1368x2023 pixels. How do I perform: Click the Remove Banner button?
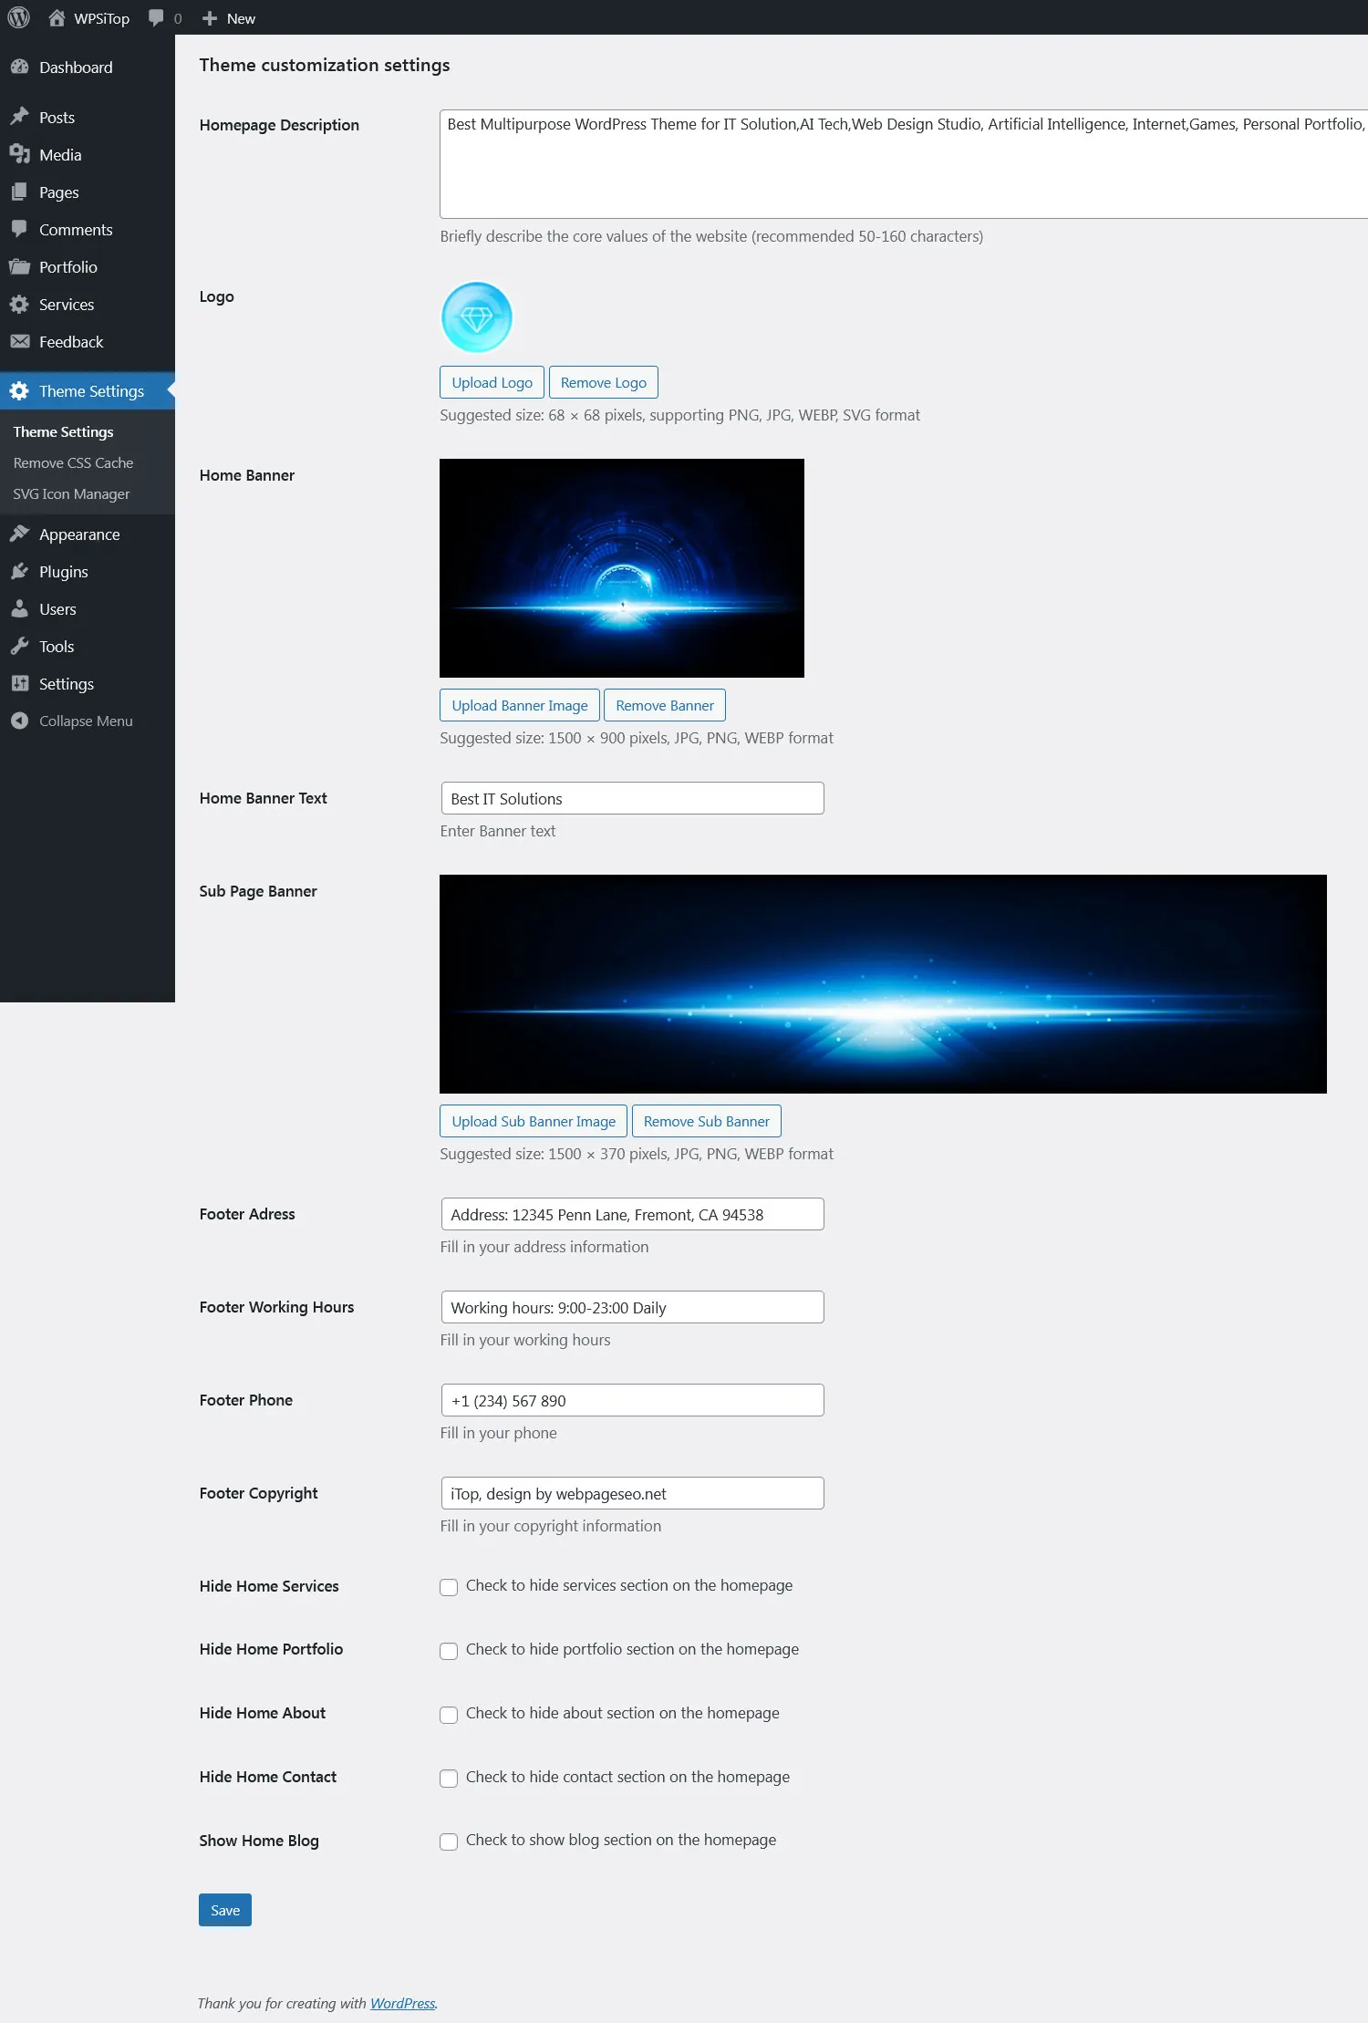665,705
